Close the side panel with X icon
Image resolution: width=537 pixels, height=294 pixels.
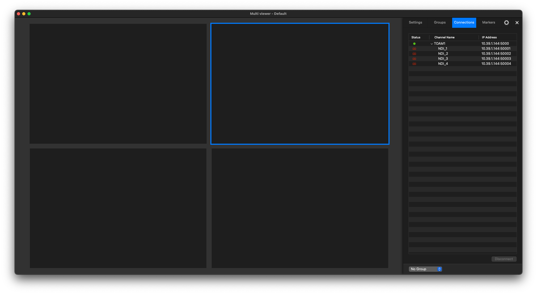[x=517, y=22]
